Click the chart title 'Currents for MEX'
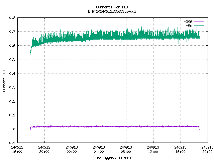The image size is (214, 161). pos(112,7)
